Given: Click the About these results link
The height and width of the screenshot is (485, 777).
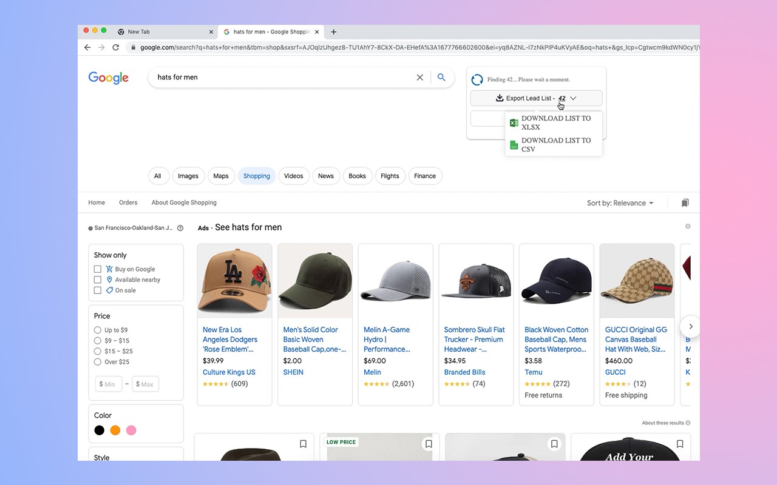Looking at the screenshot, I should [x=663, y=423].
